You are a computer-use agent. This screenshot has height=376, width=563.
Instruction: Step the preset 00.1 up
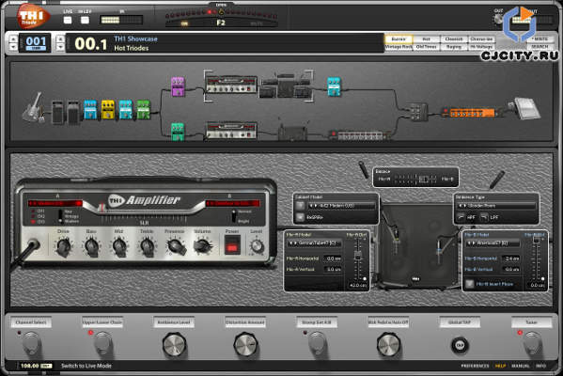click(60, 39)
